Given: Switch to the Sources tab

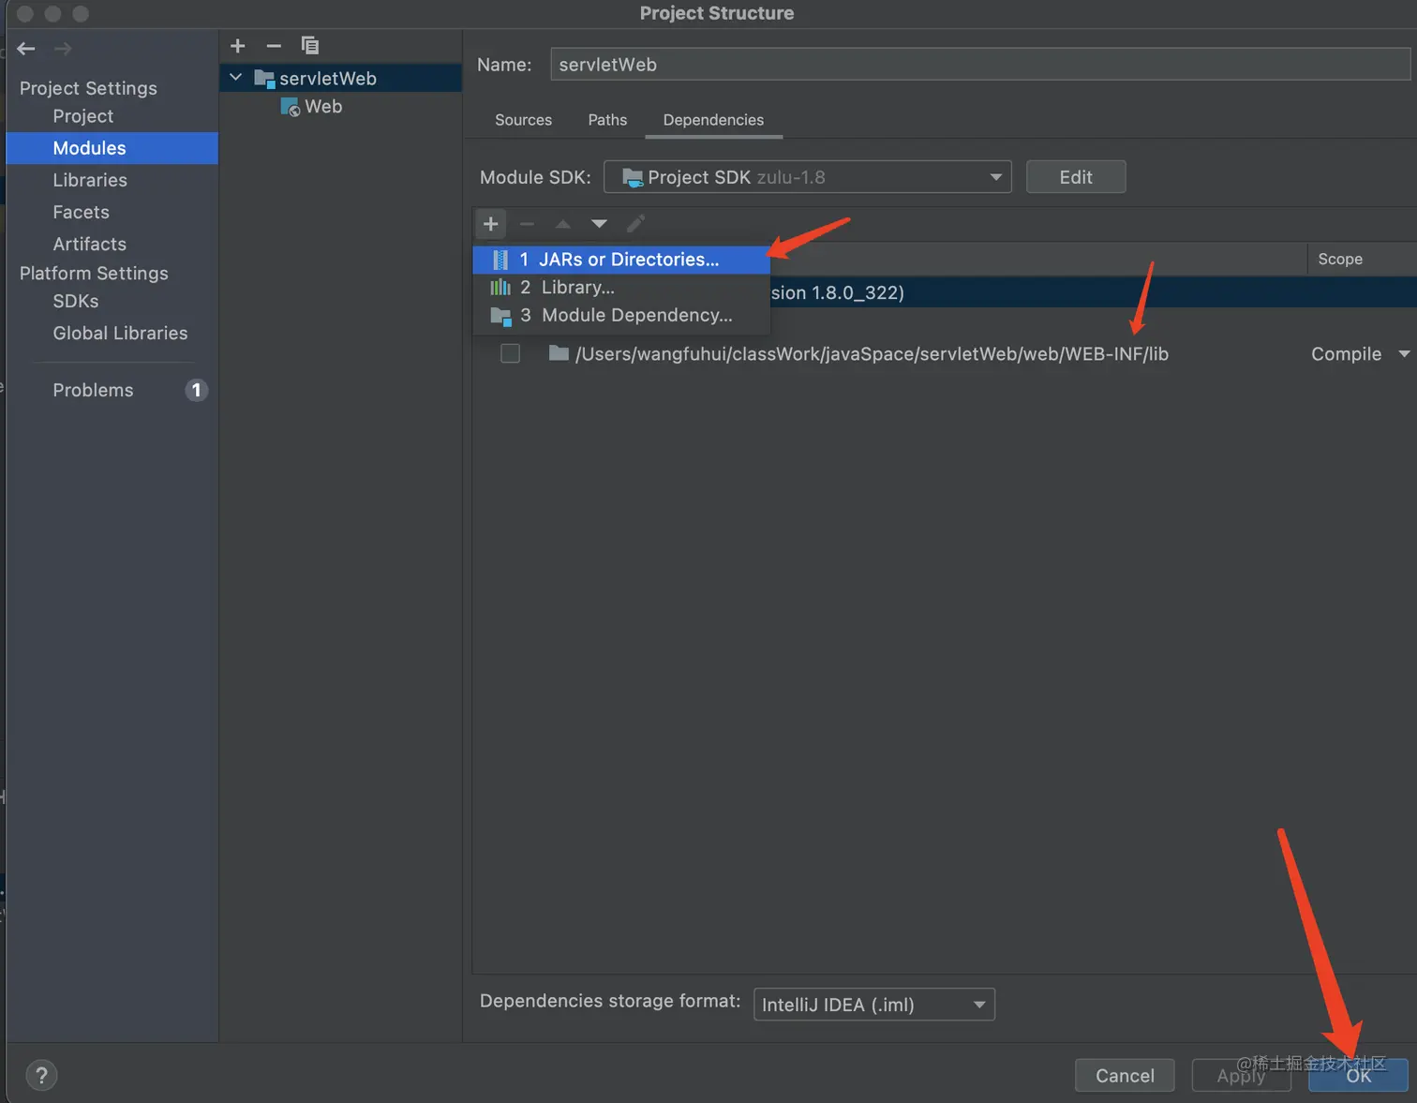Looking at the screenshot, I should click(523, 120).
